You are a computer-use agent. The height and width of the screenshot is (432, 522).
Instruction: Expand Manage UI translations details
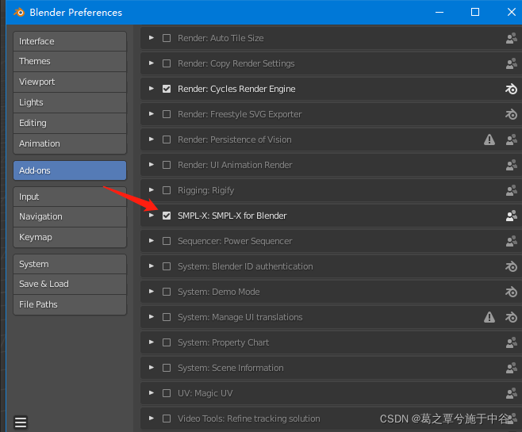coord(152,317)
